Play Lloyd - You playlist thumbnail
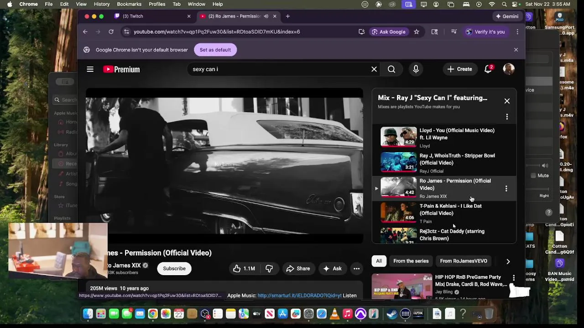584x328 pixels. pos(399,137)
